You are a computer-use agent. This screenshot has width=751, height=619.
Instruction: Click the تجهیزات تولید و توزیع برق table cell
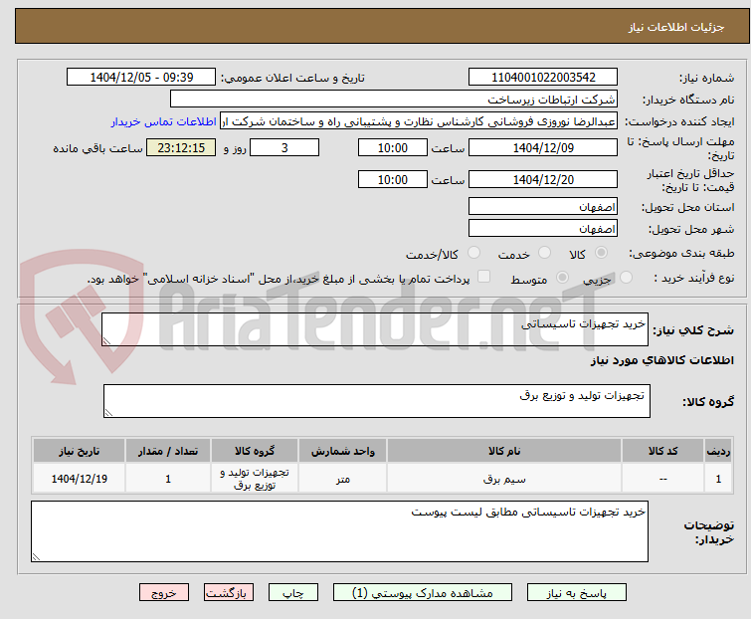255,478
